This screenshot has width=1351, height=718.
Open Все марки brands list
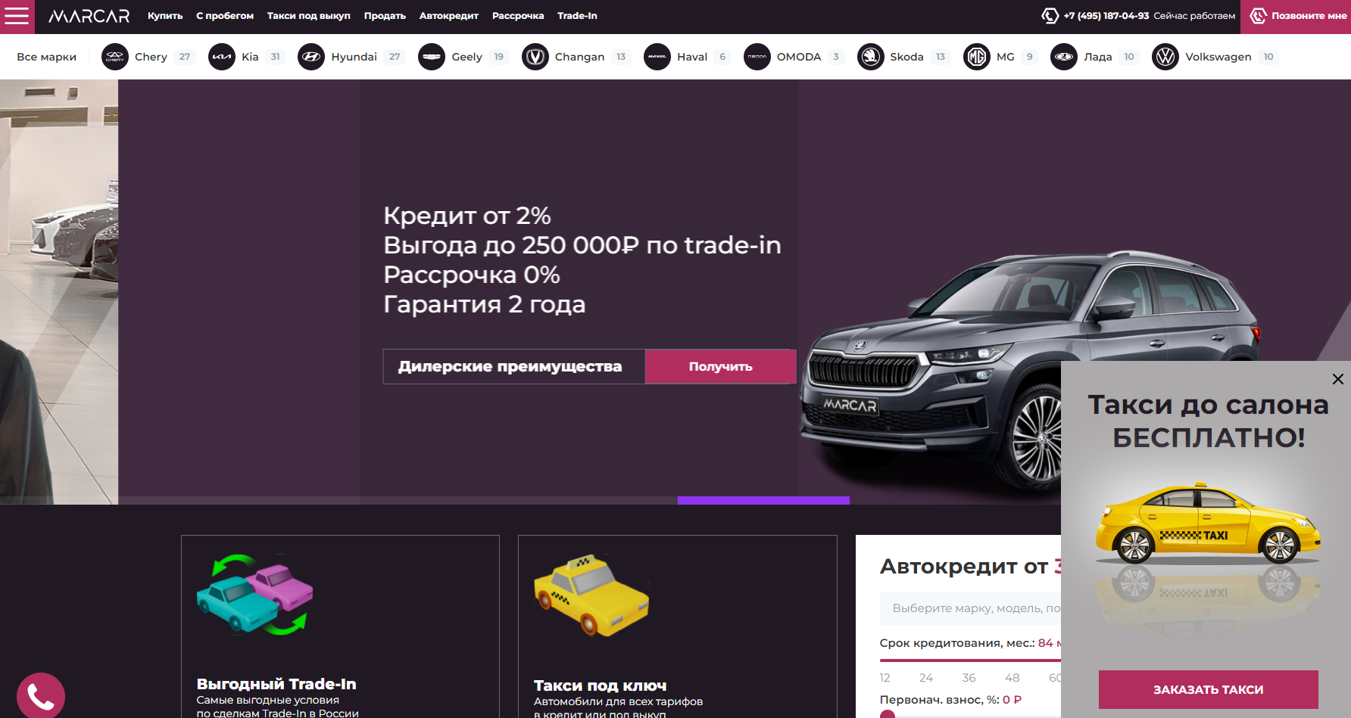46,57
